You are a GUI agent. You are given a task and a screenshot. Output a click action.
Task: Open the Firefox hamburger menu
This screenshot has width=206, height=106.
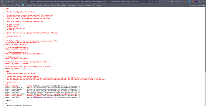coord(204,1)
